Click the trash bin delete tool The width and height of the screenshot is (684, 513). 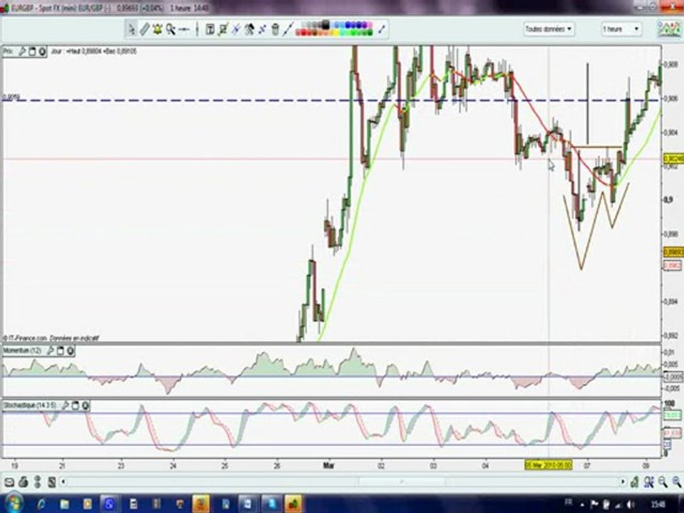coord(275,29)
